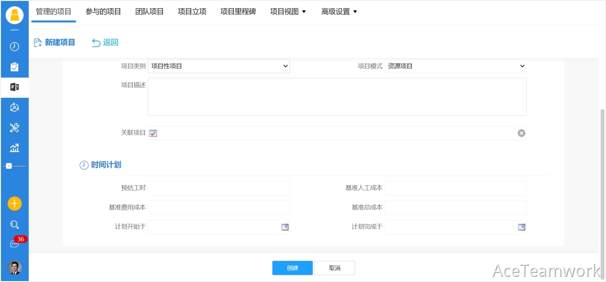Expand the 项目视图 menu
This screenshot has width=606, height=282.
click(288, 11)
